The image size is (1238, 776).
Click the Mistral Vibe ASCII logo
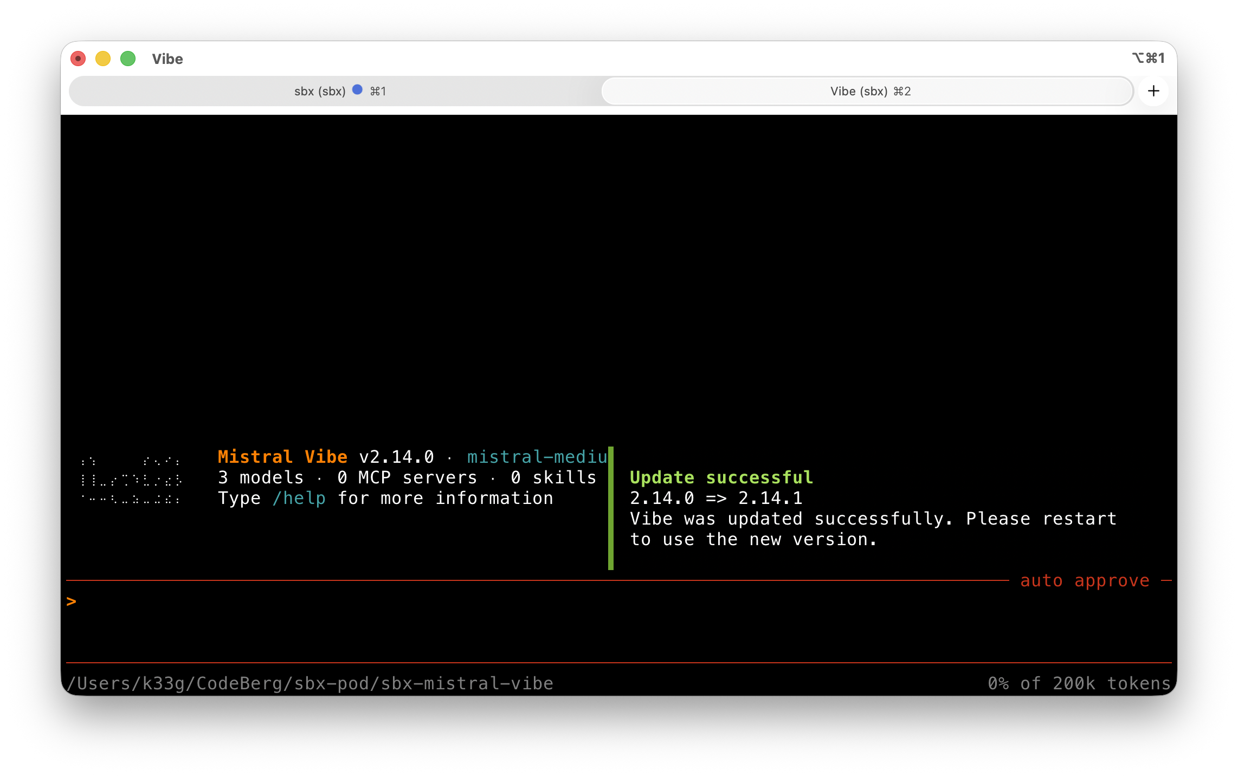pyautogui.click(x=131, y=480)
